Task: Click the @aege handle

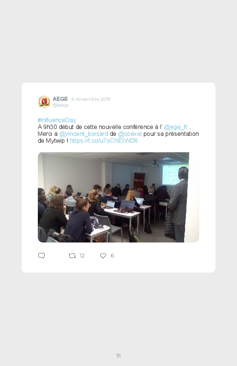Action: tap(61, 105)
